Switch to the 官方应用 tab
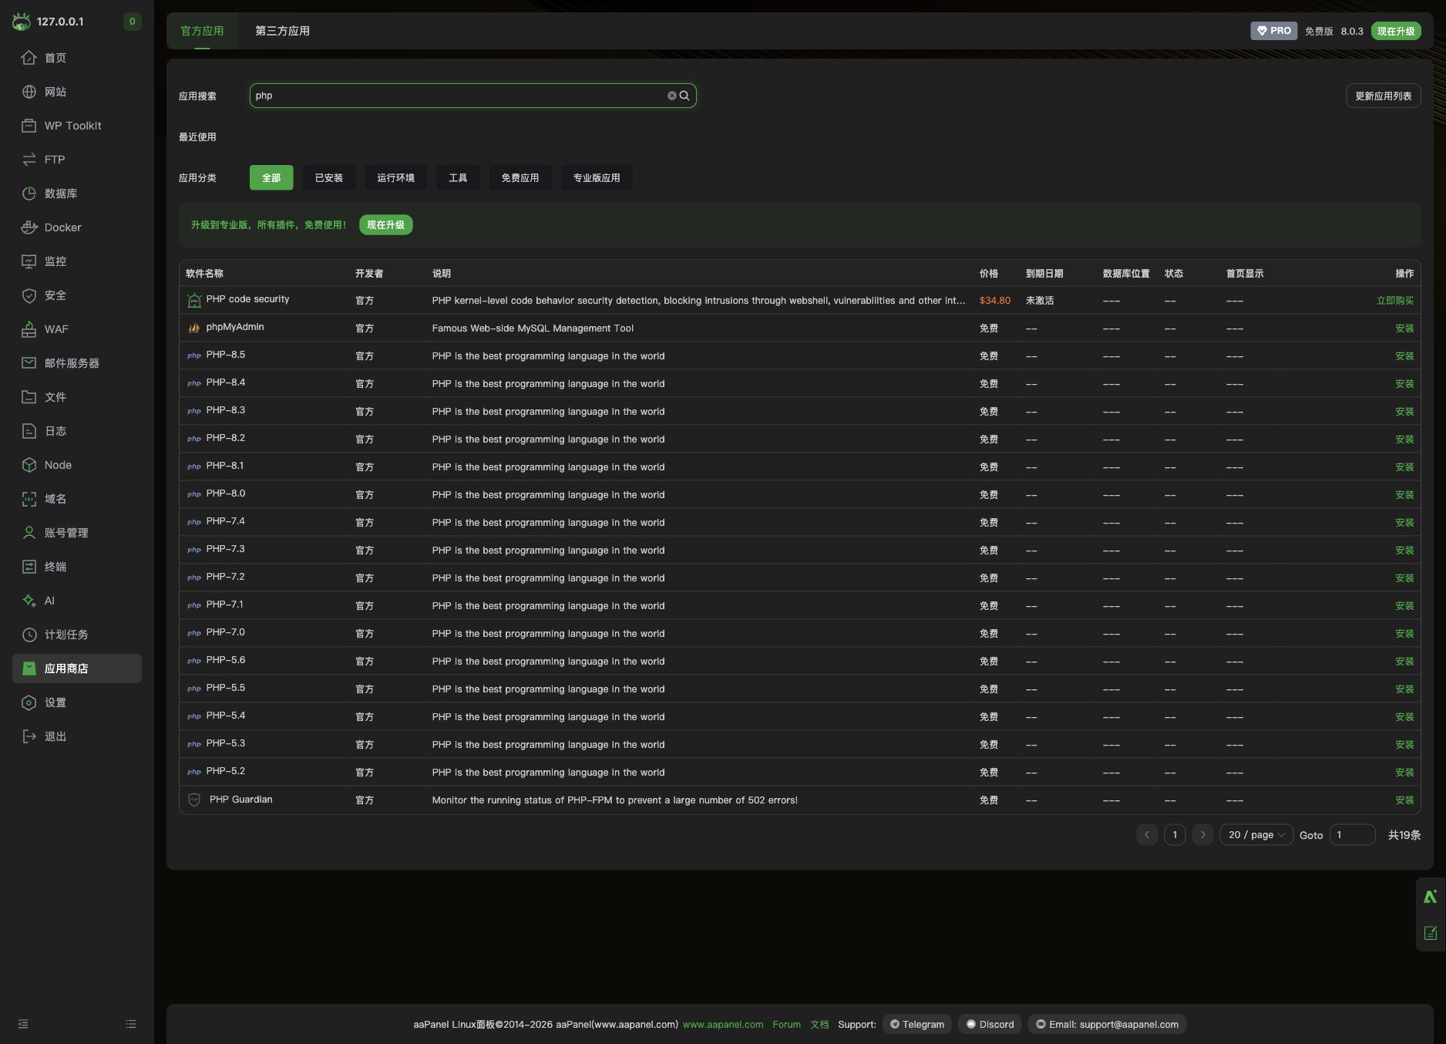This screenshot has width=1446, height=1044. pyautogui.click(x=202, y=31)
